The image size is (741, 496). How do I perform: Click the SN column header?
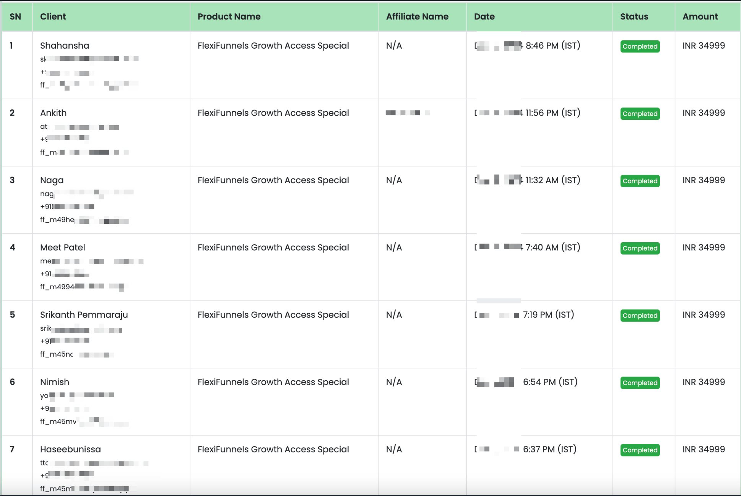(15, 17)
